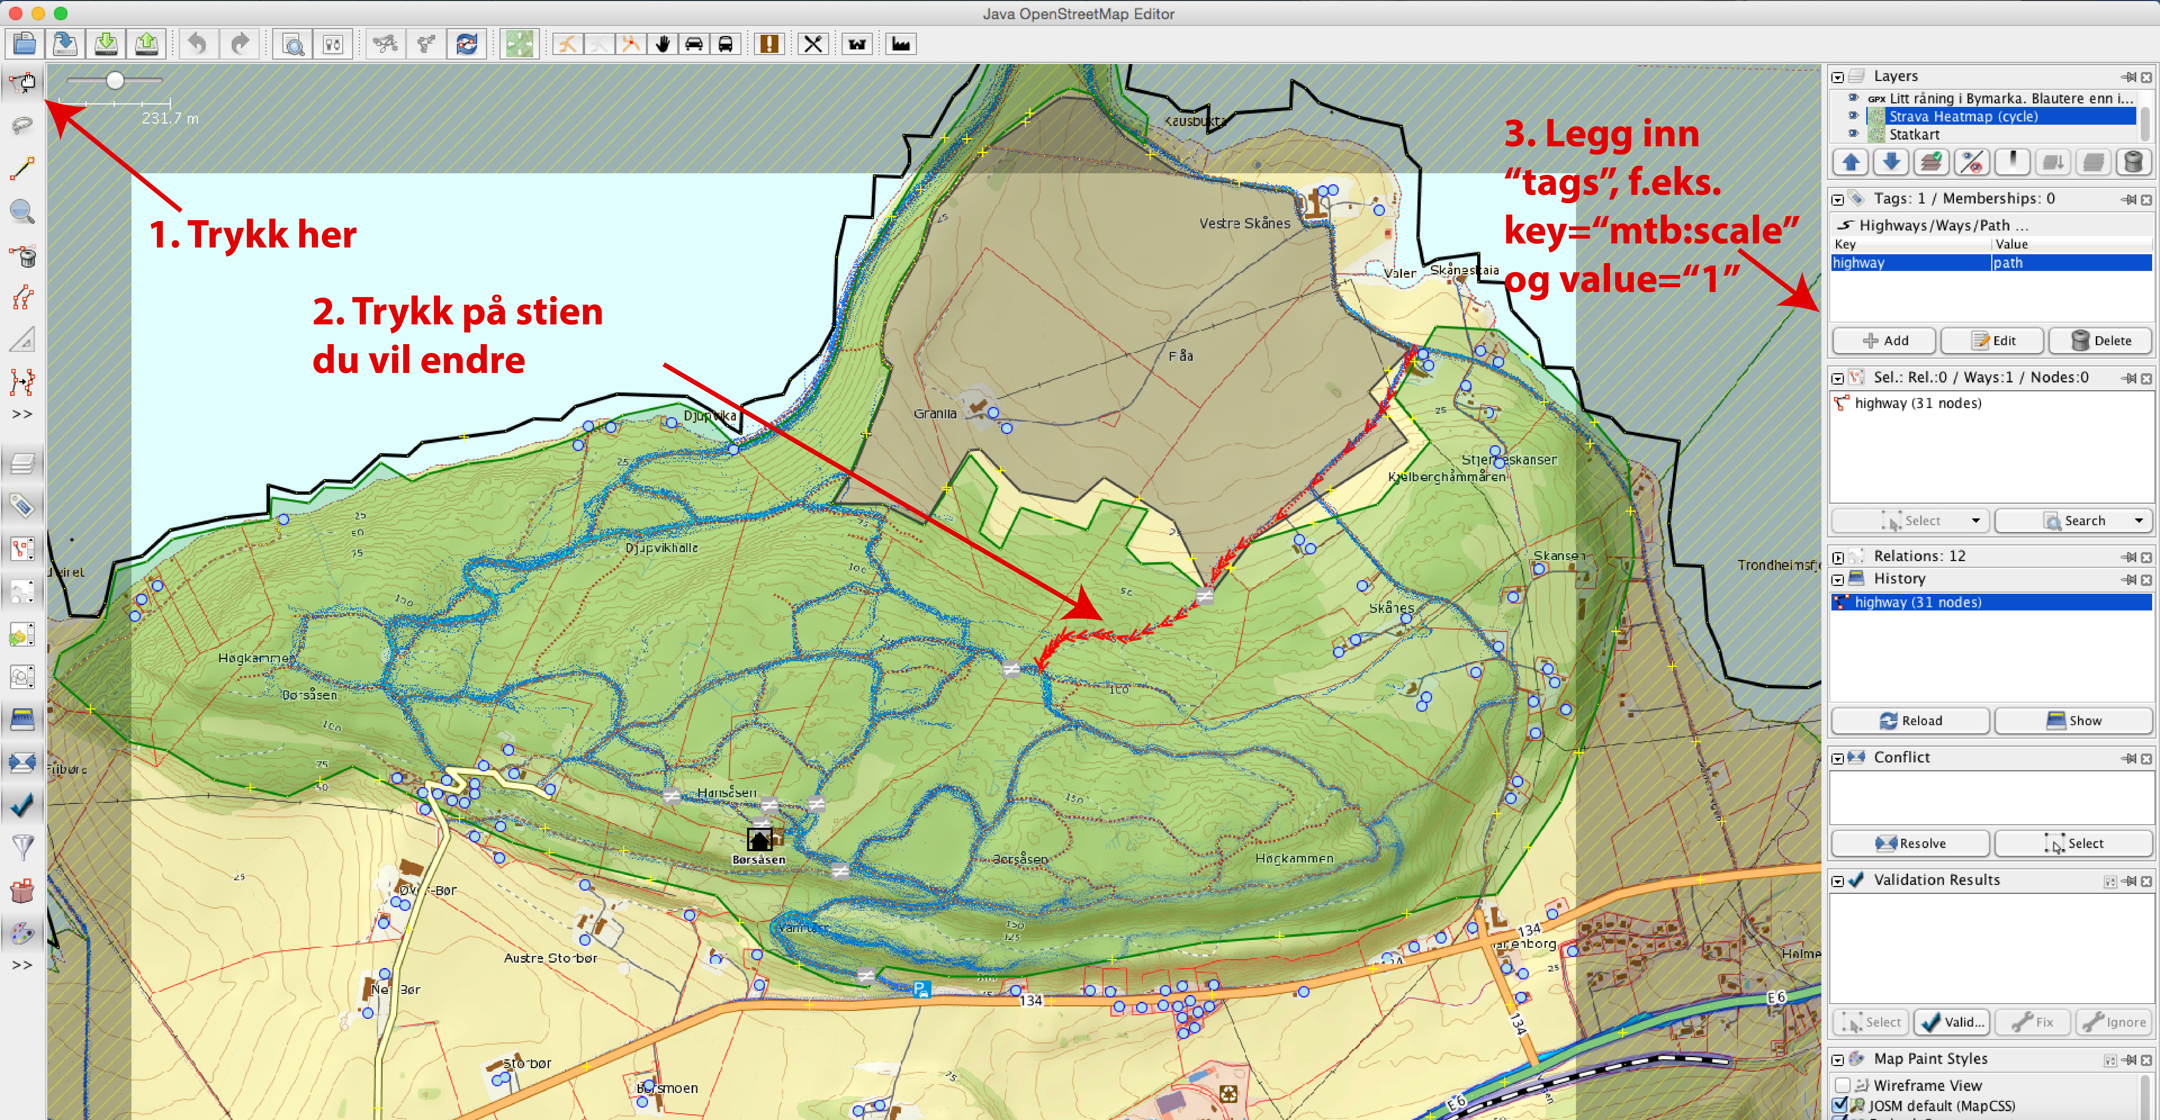Toggle the Filter funnel panel
2160x1120 pixels.
[23, 847]
